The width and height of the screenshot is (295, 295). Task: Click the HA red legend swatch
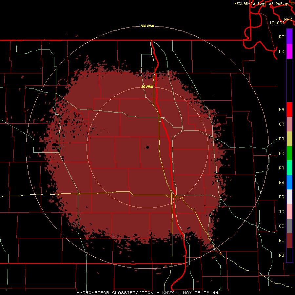[x=289, y=109]
